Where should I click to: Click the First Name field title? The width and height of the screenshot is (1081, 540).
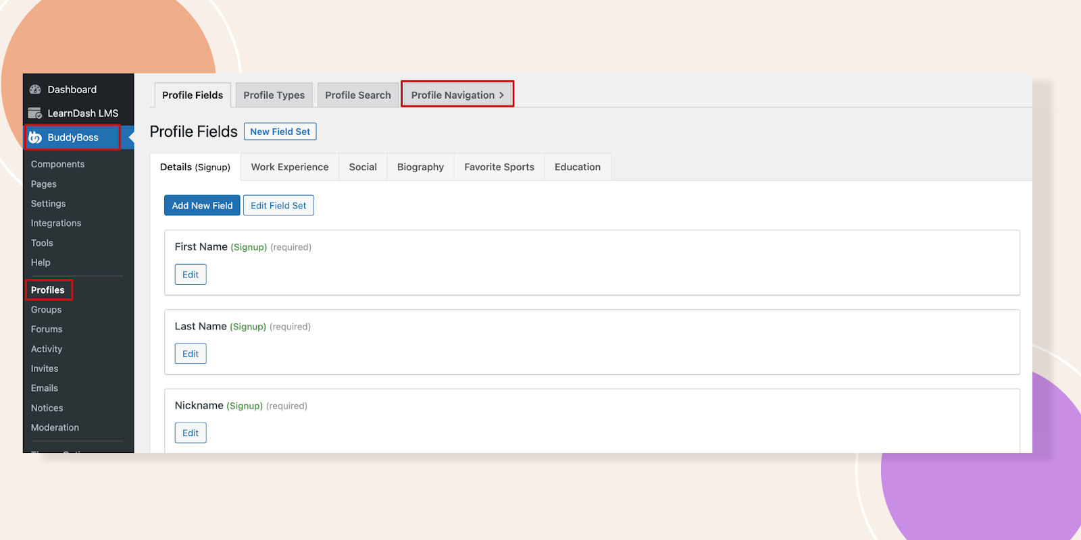tap(201, 247)
